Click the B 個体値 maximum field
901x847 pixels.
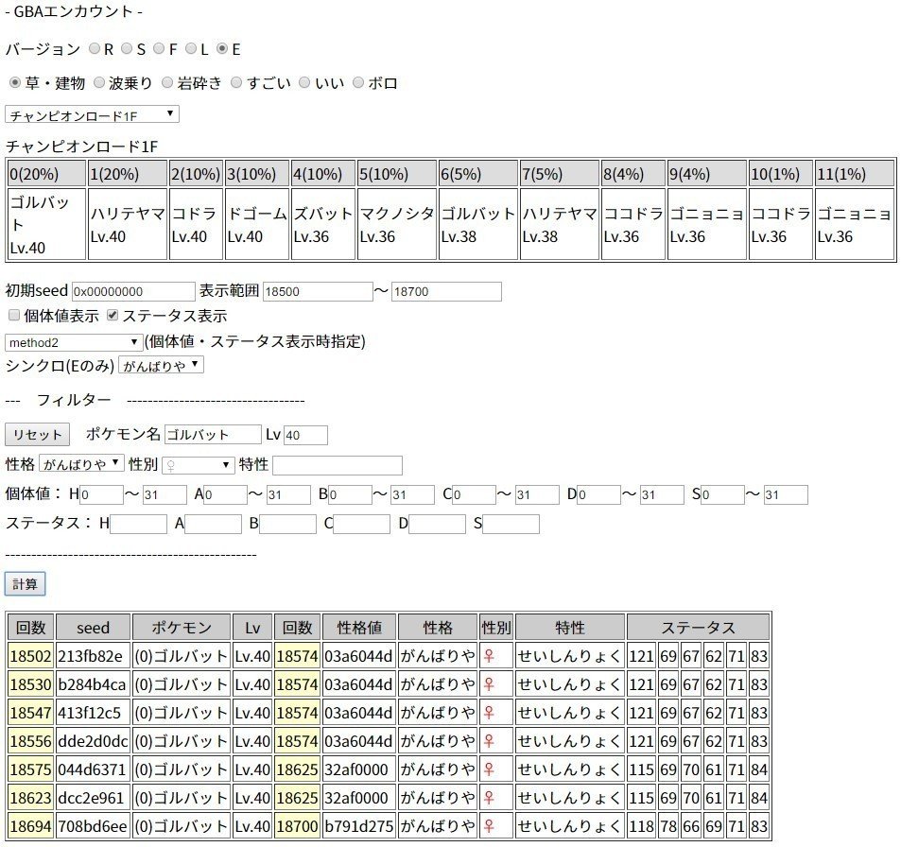coord(412,494)
